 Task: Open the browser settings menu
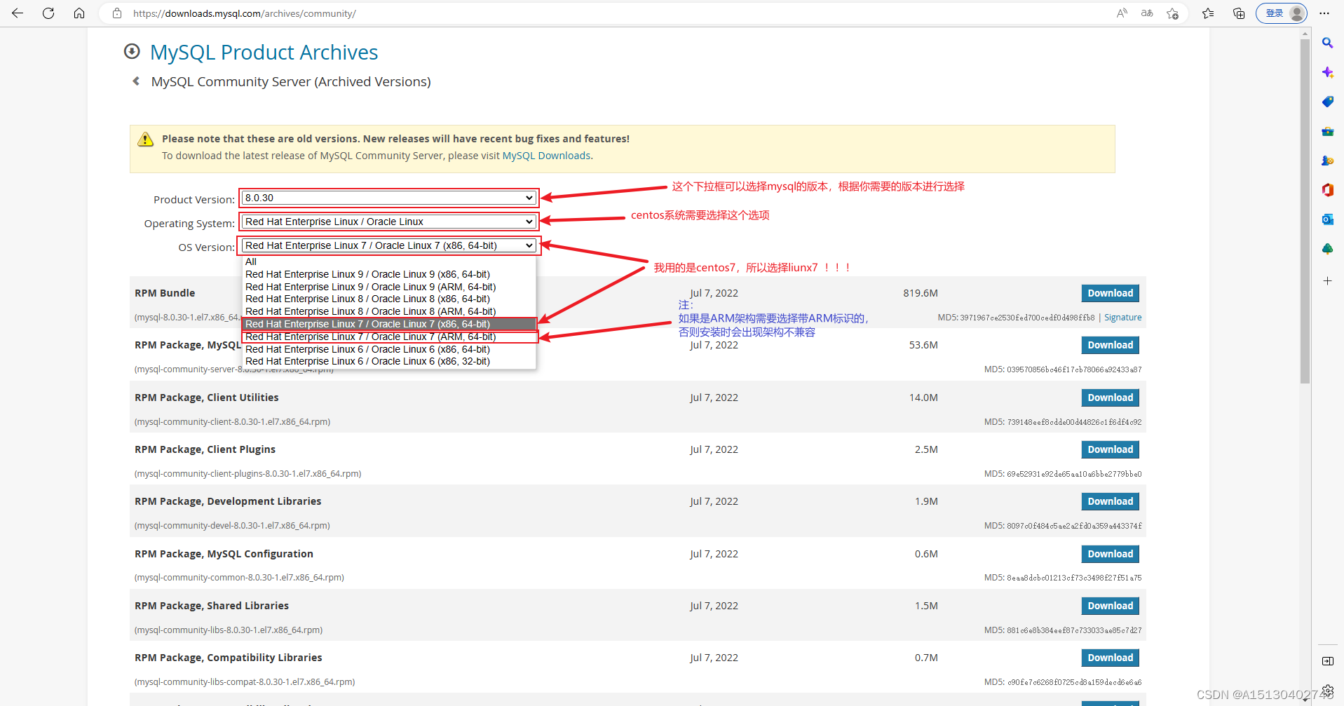[1324, 13]
